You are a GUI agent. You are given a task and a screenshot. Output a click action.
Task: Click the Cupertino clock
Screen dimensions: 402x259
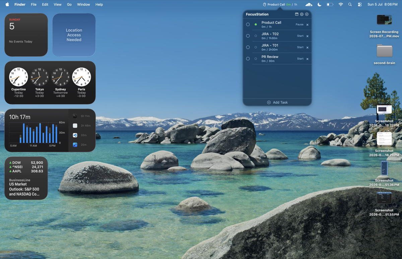[x=18, y=77]
